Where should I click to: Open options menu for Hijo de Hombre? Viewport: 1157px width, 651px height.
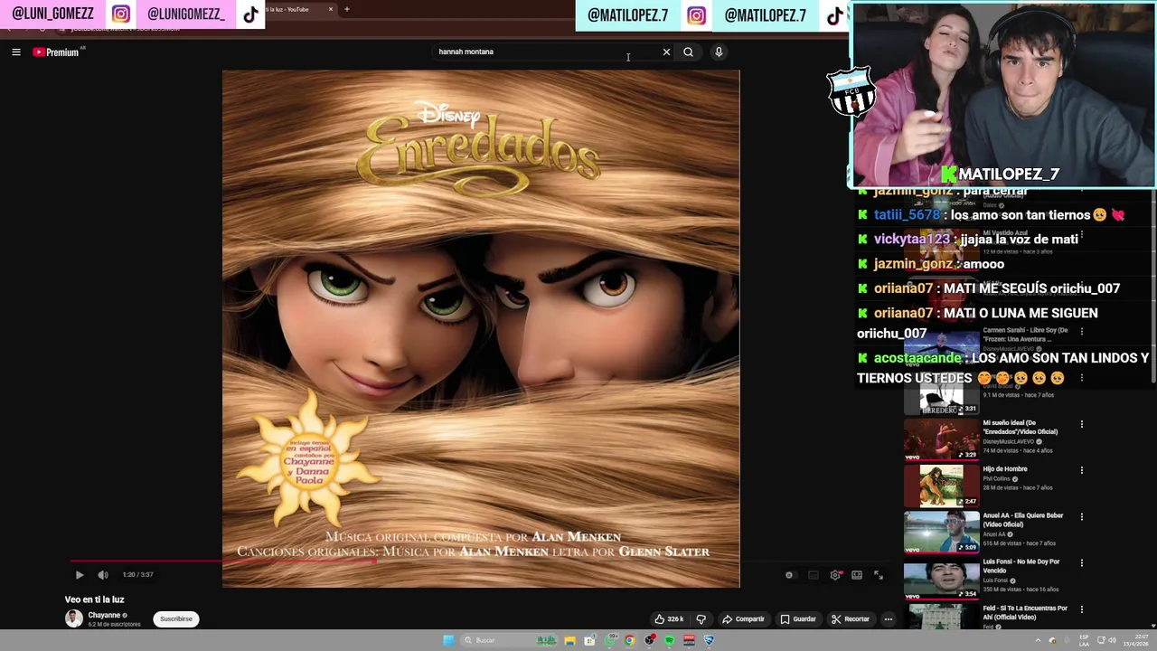[x=1081, y=470]
